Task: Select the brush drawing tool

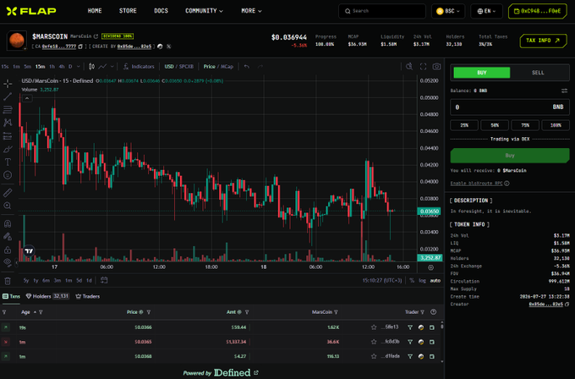Action: tap(8, 149)
